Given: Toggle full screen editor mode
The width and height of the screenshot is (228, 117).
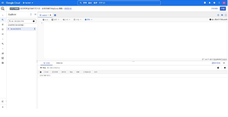Looking at the screenshot, I should pos(226,15).
